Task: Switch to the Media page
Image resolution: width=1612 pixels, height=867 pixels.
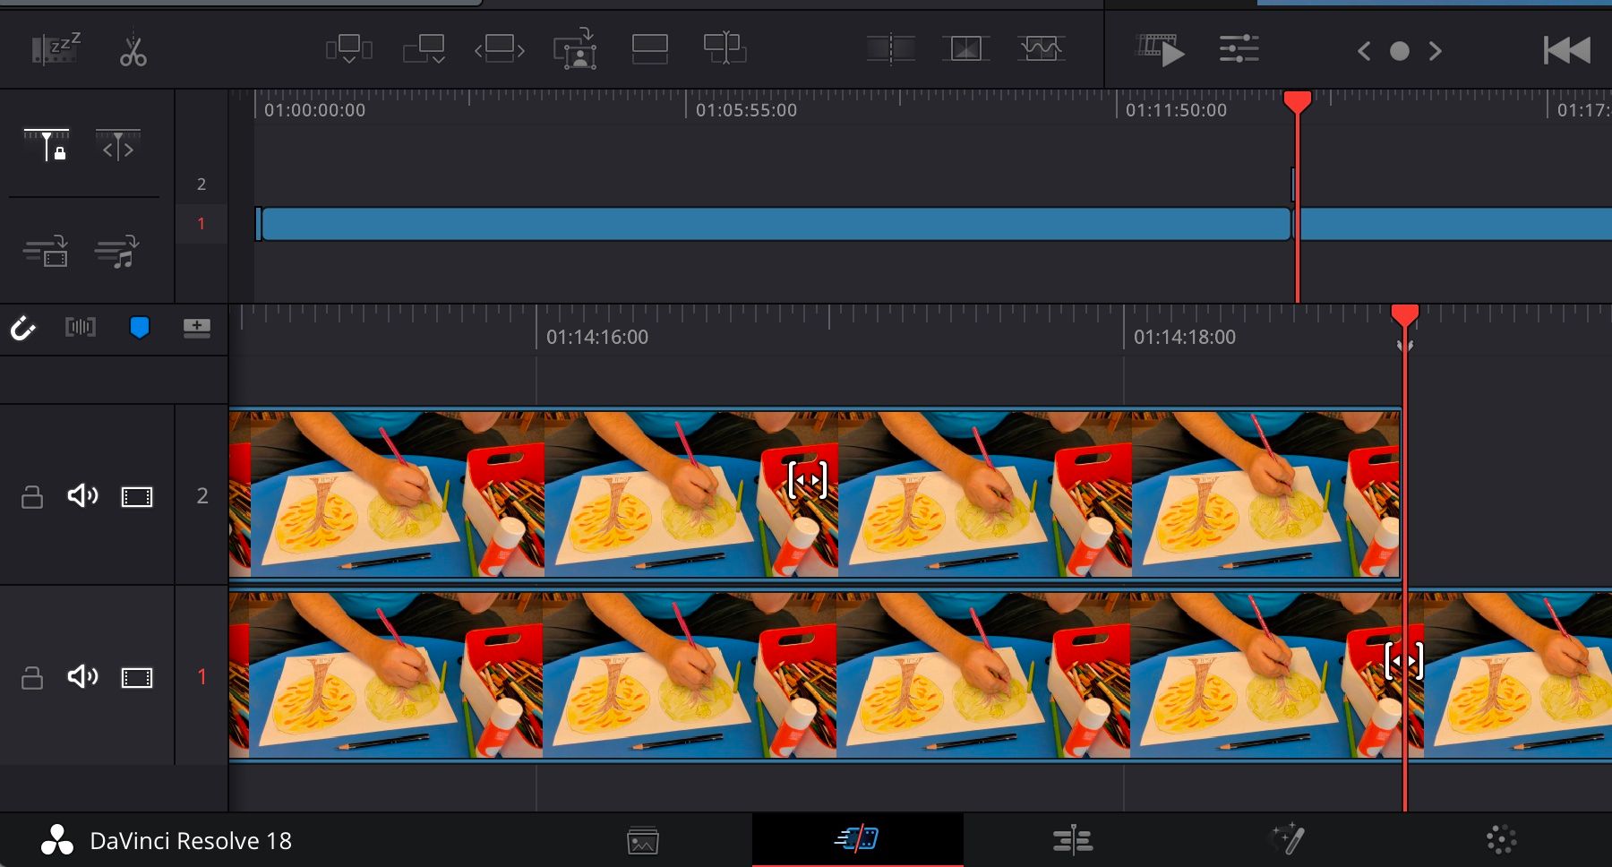Action: click(643, 840)
